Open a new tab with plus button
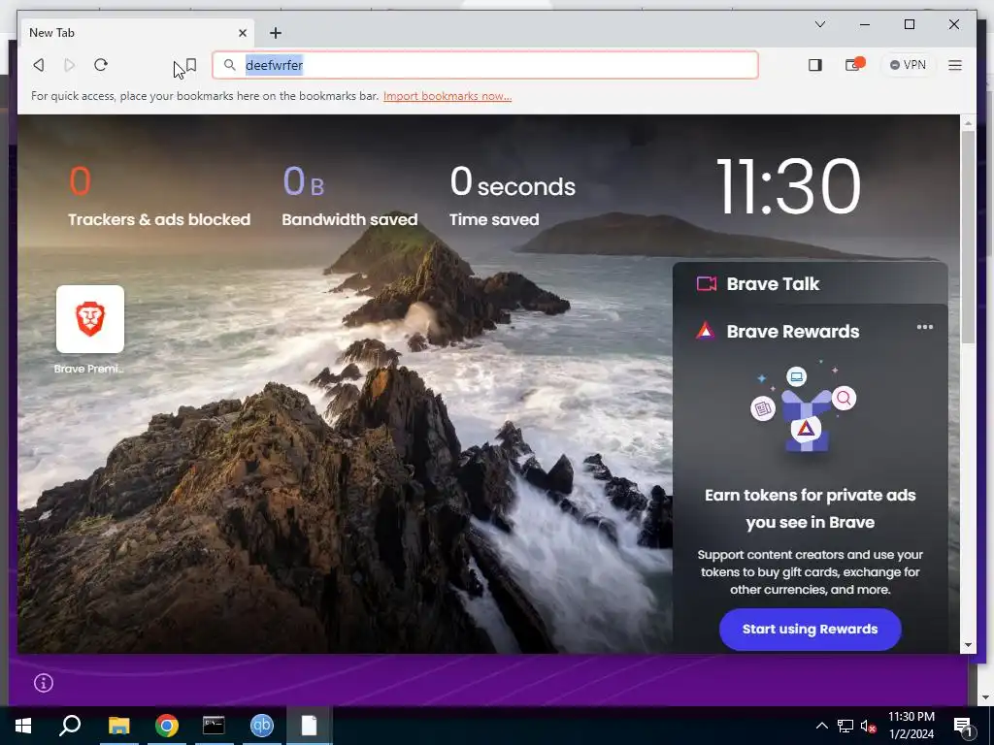 [x=275, y=33]
